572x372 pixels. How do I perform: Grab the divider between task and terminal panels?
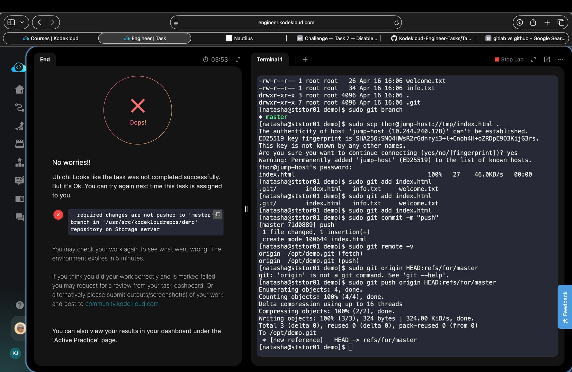246,209
